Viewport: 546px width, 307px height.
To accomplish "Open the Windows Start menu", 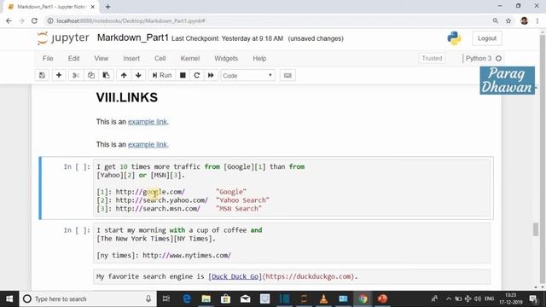I will click(x=9, y=298).
